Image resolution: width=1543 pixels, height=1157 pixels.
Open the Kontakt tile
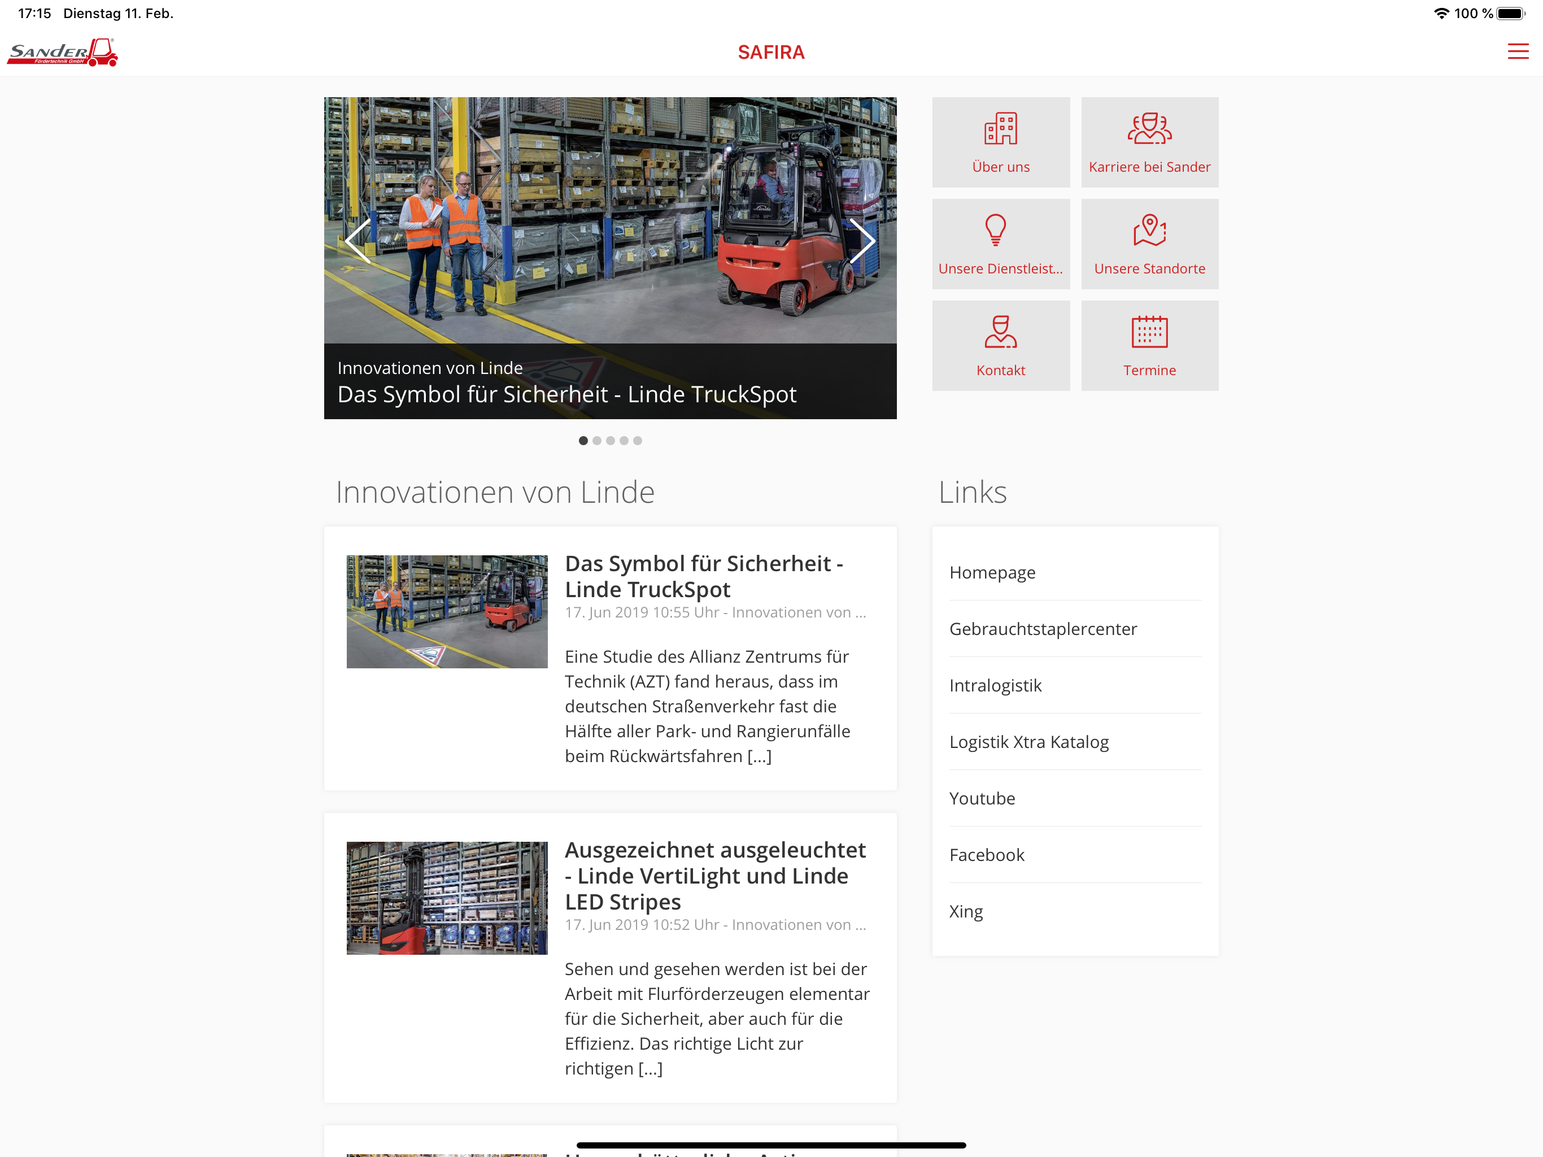1000,346
